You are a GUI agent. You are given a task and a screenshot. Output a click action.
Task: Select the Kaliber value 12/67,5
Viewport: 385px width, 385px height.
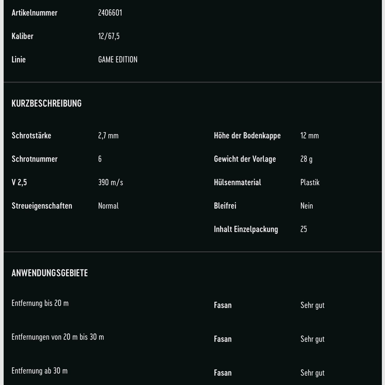pyautogui.click(x=109, y=36)
